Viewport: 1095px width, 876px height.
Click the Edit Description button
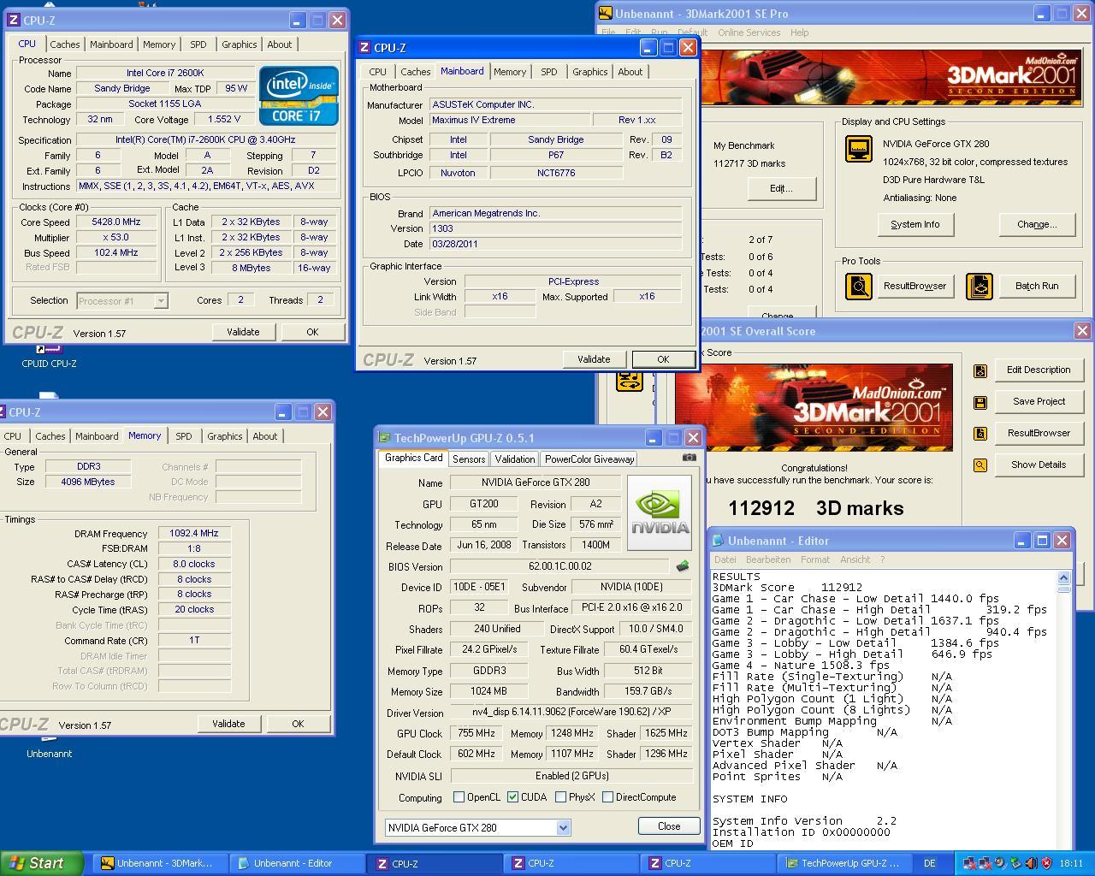[1039, 370]
